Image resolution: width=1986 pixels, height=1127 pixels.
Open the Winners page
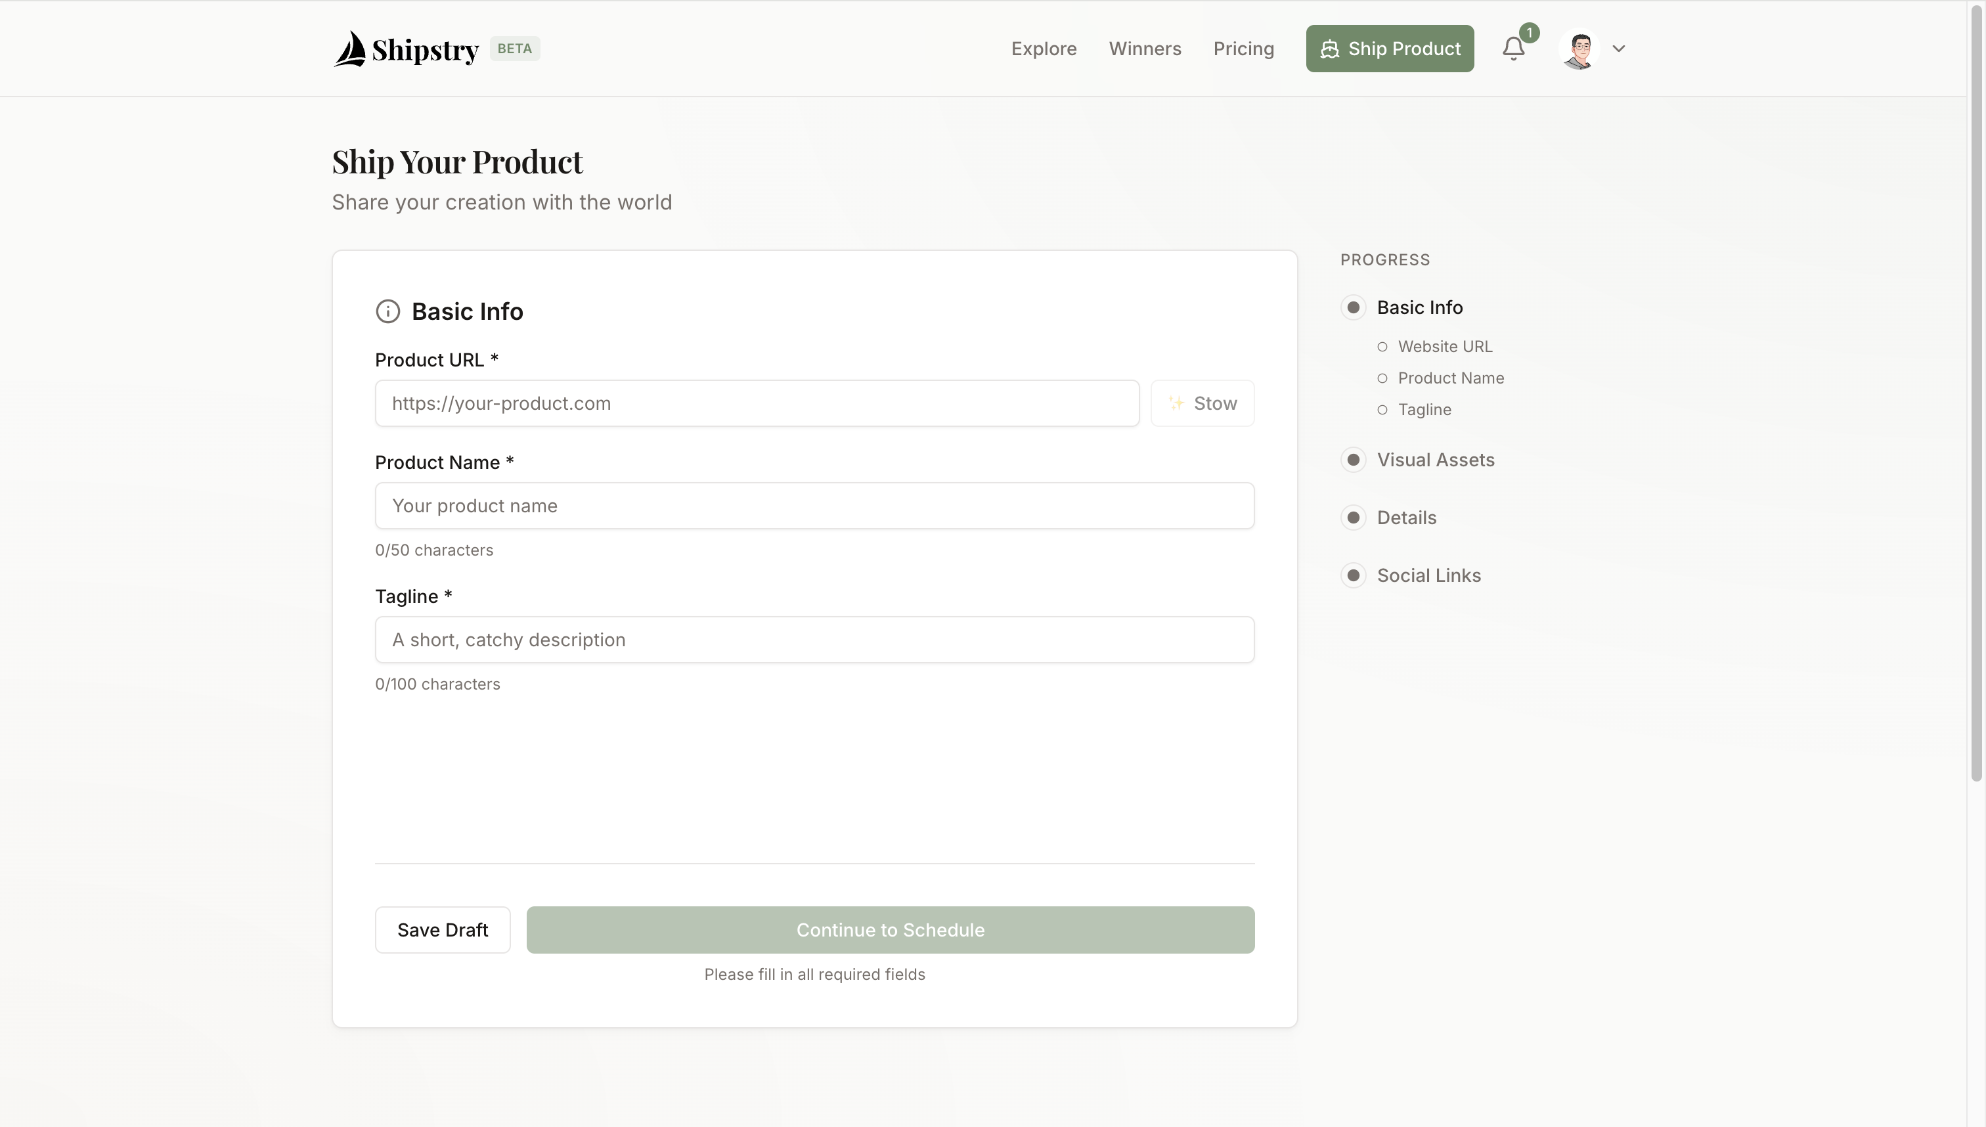click(x=1145, y=48)
